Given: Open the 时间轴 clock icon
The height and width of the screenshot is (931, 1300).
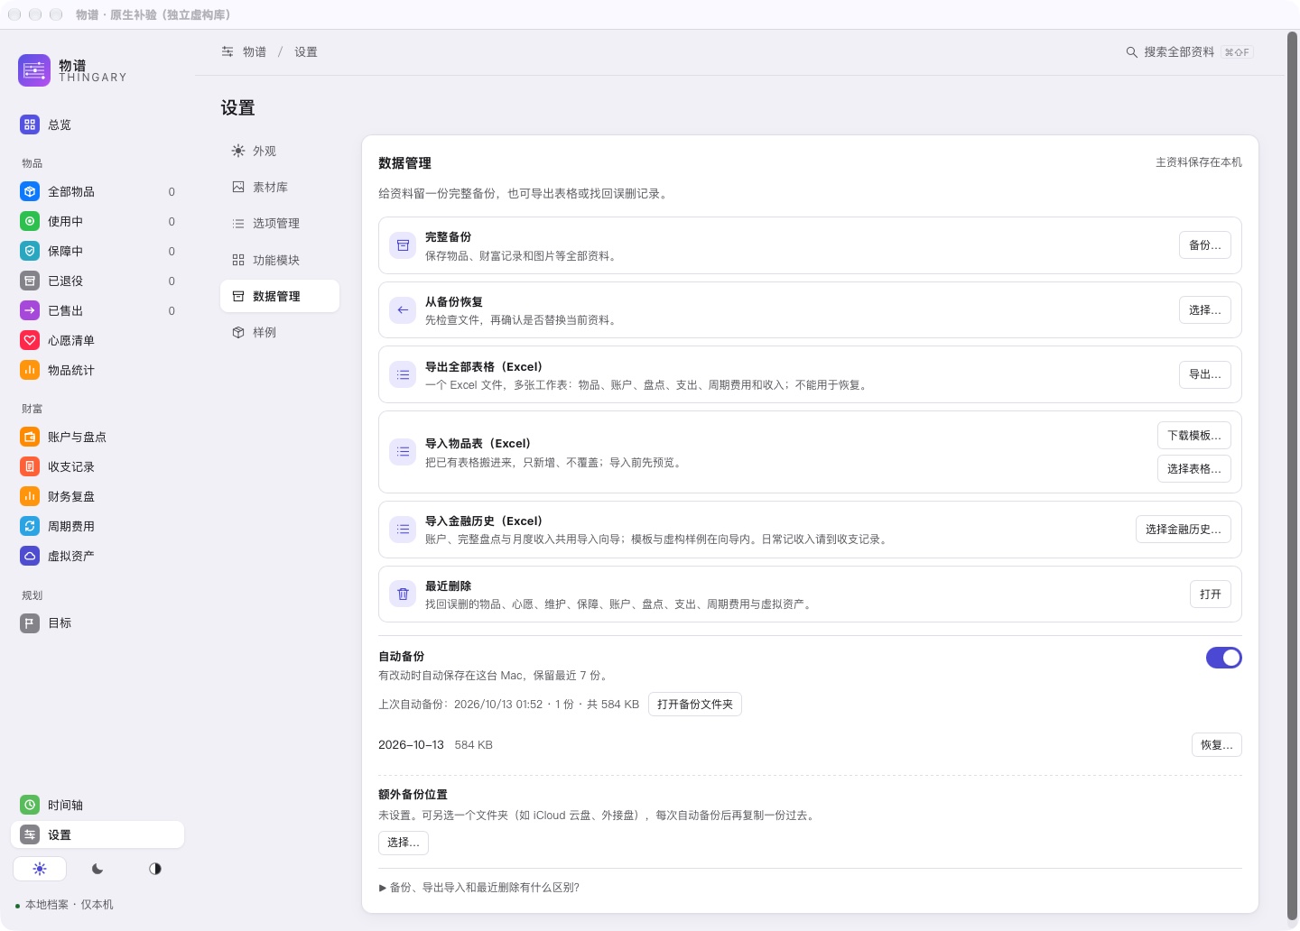Looking at the screenshot, I should coord(30,805).
